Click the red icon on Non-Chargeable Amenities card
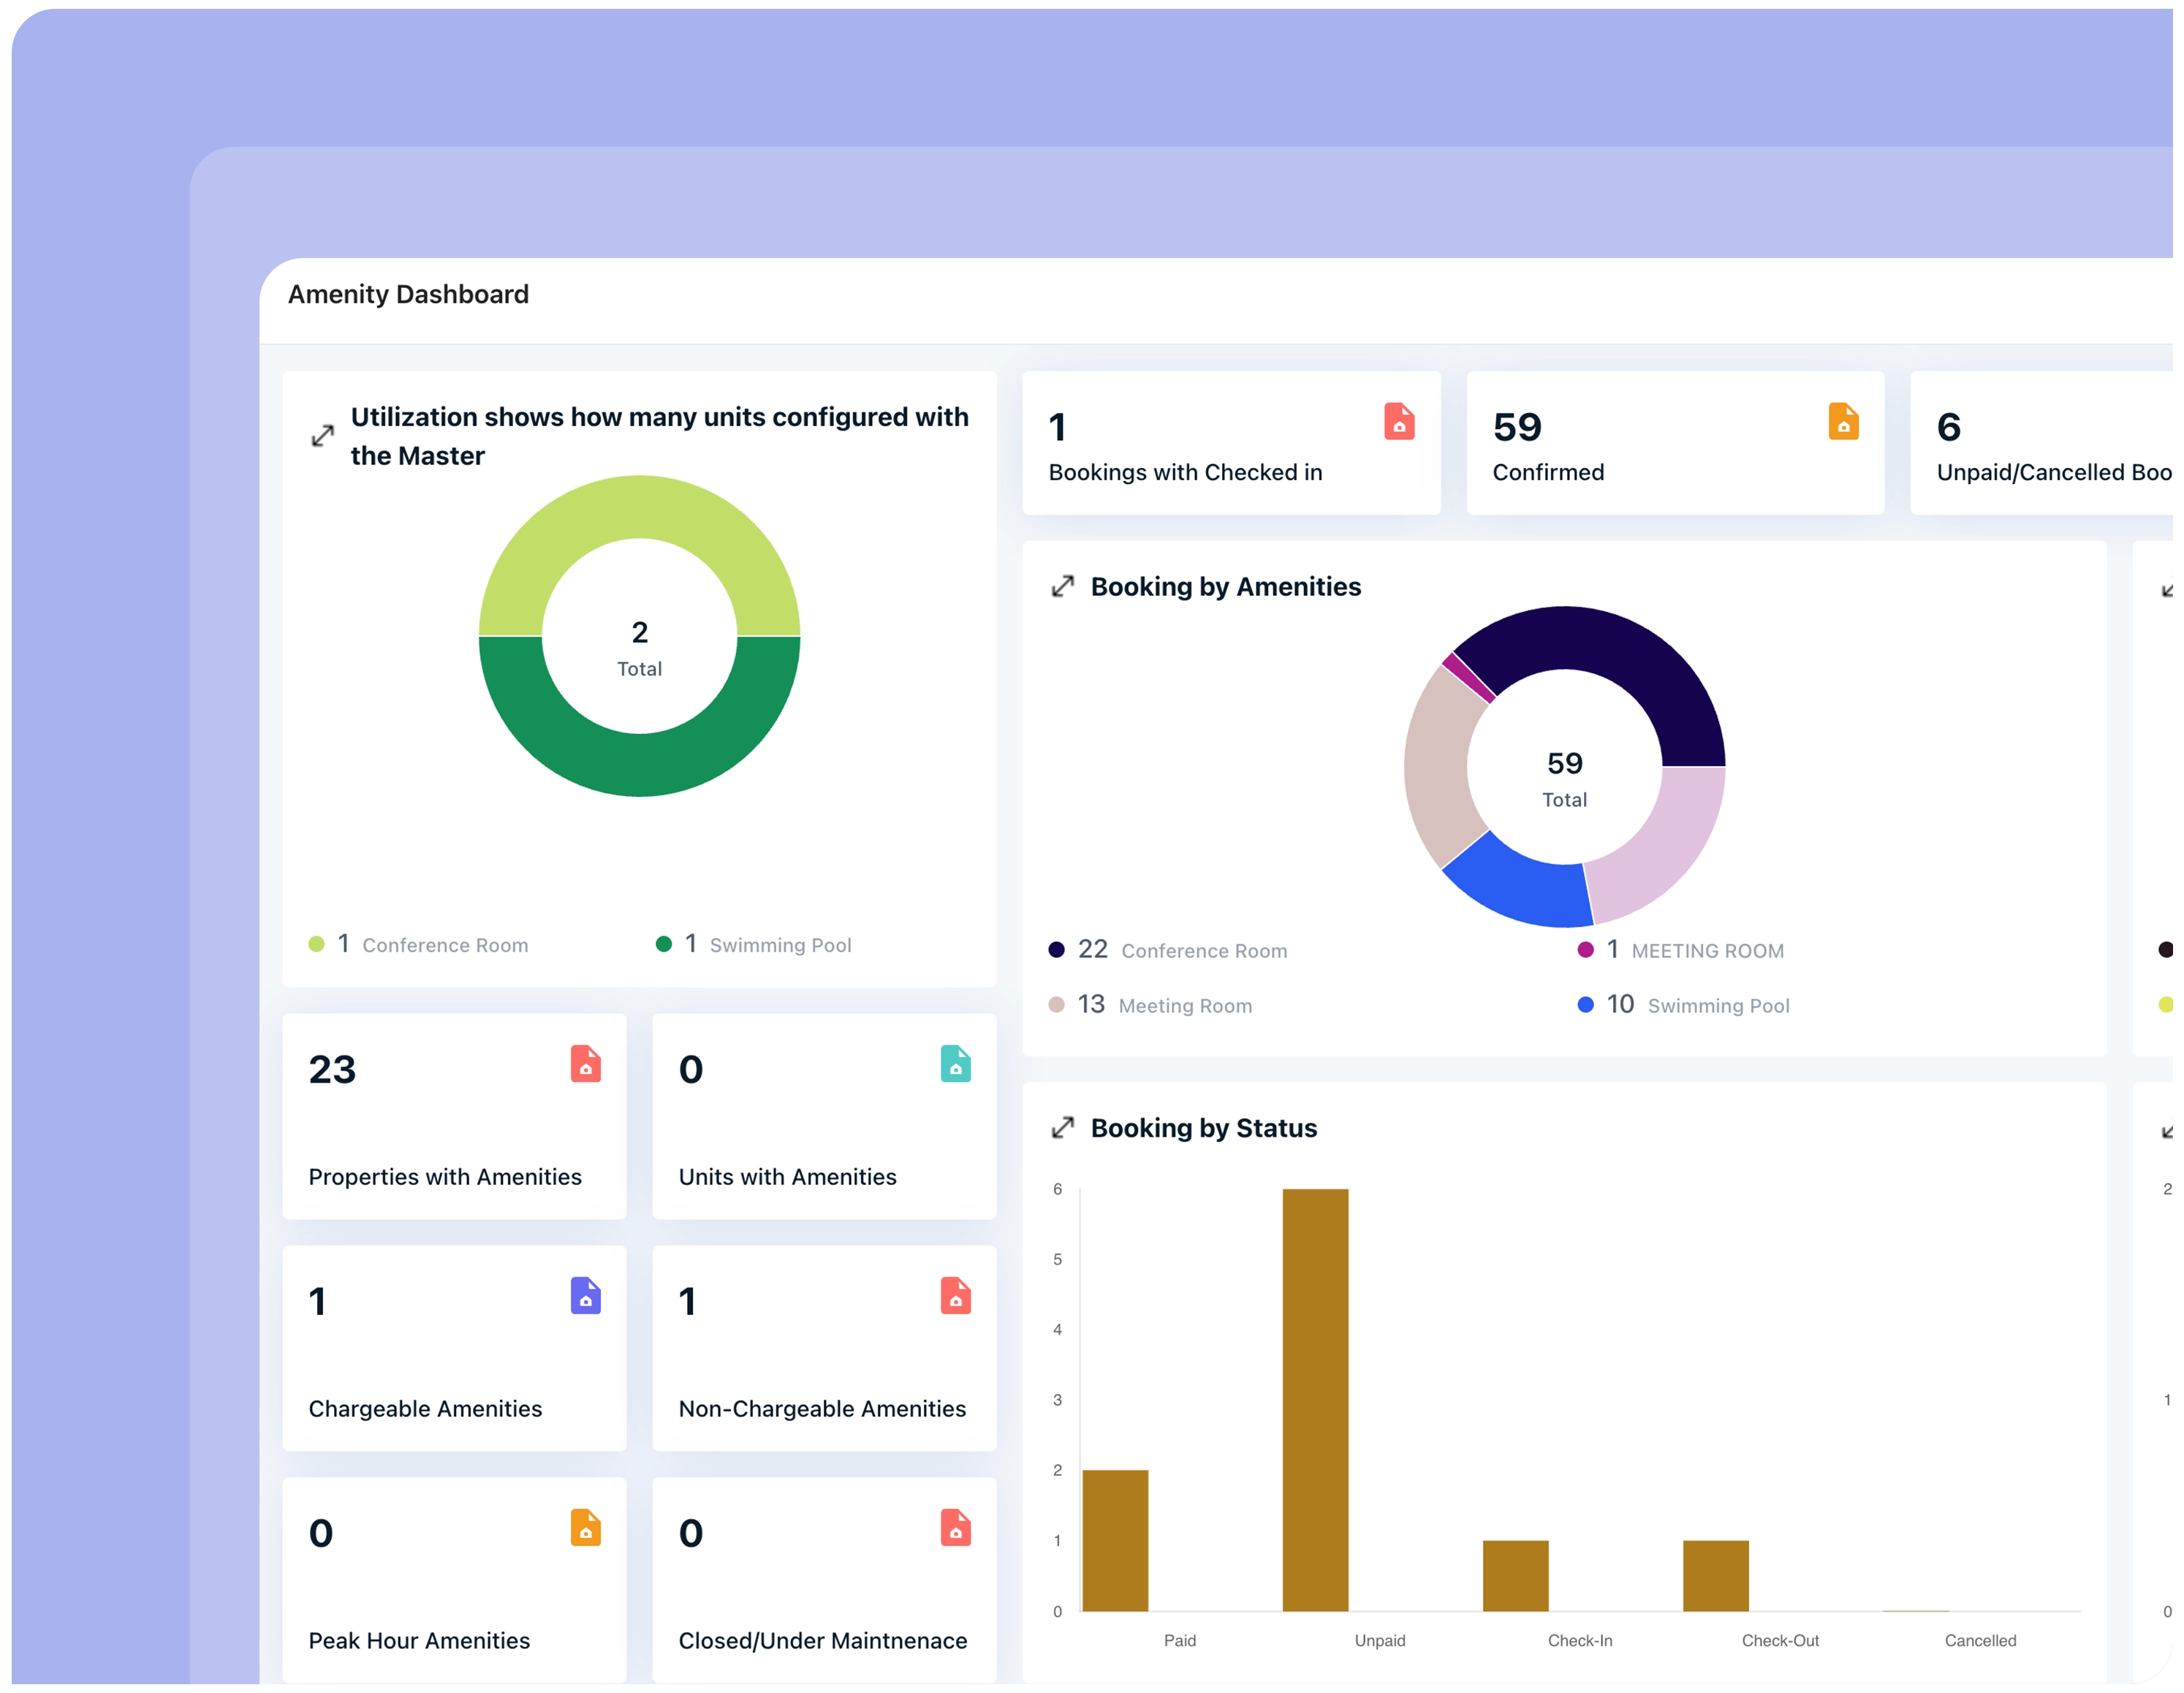The image size is (2184, 1693). click(956, 1298)
